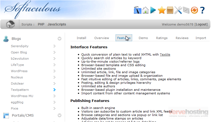The image size is (211, 122).
Task: Click the Interface Features heading
Action: (89, 47)
